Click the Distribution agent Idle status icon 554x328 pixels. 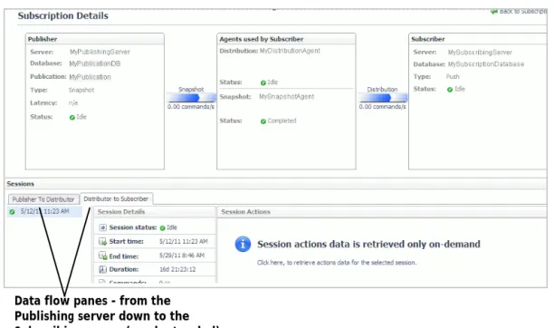(263, 82)
